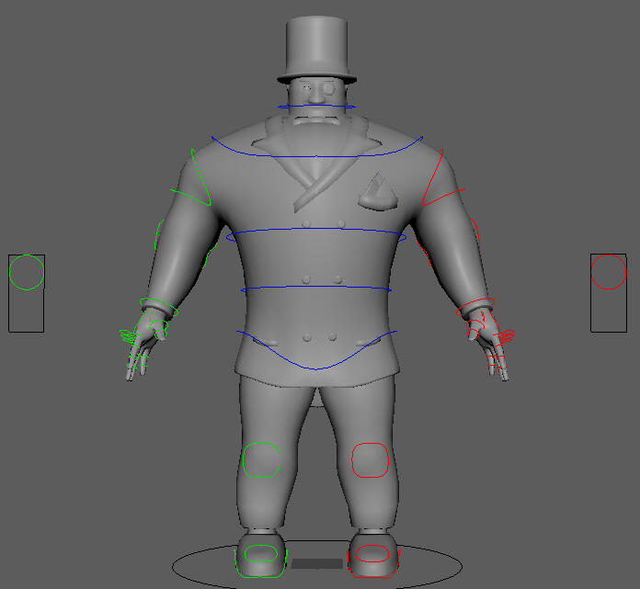Screen dimensions: 640x589
Task: Click the character's top hat
Action: [317, 46]
